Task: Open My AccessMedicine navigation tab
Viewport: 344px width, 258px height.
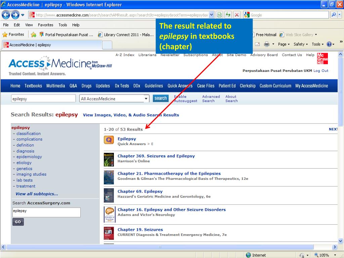Action: 311,86
